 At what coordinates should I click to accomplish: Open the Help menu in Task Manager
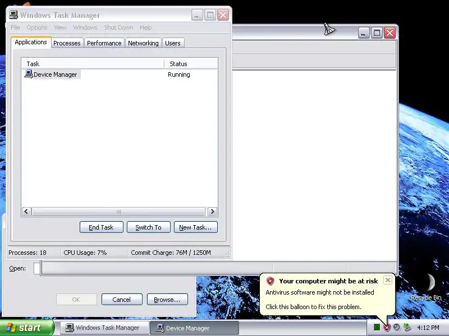(146, 27)
